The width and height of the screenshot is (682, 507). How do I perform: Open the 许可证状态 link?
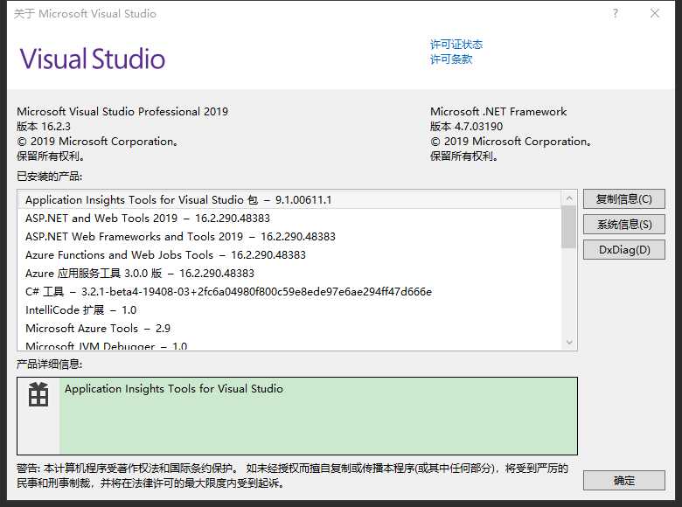click(x=456, y=45)
